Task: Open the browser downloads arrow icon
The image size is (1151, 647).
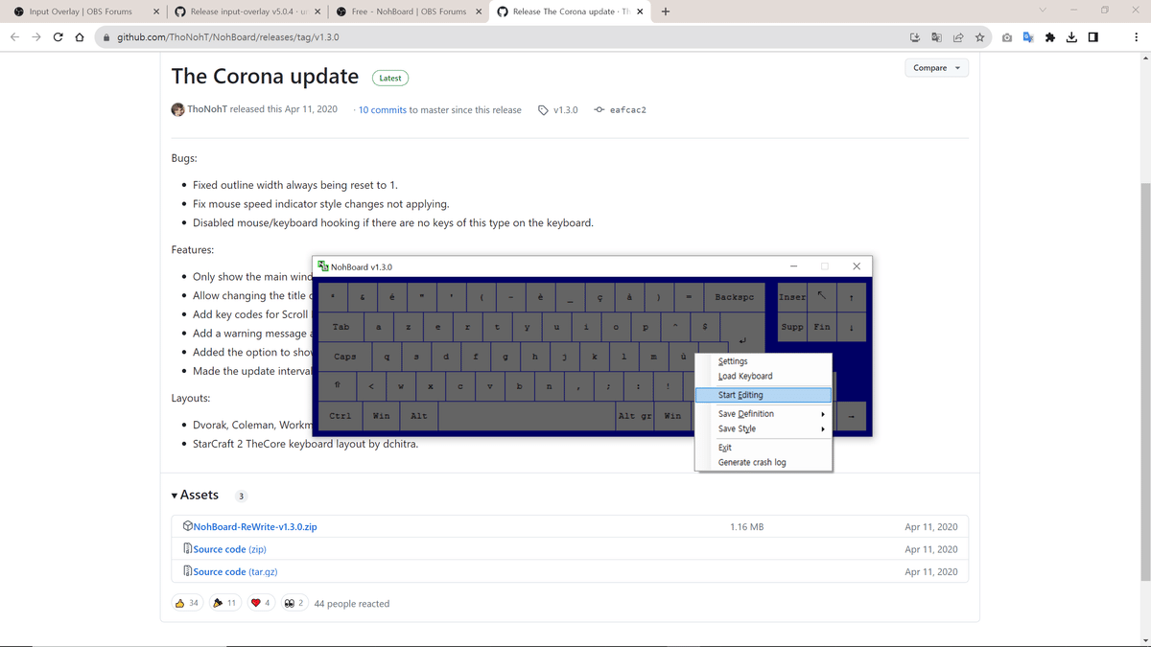Action: 1071,37
